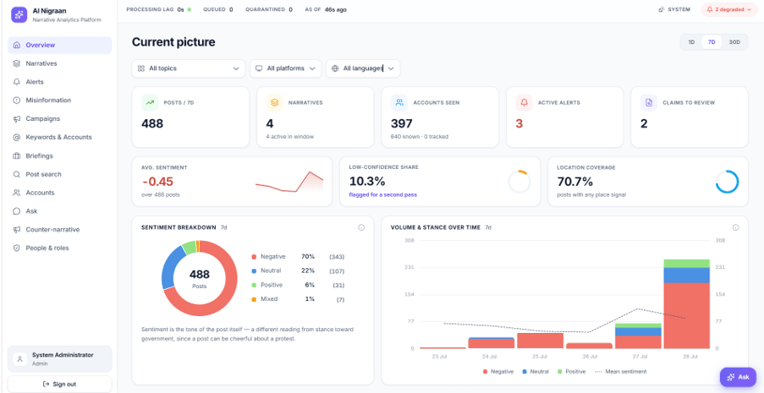Open the All languages dropdown
This screenshot has height=393, width=764.
pos(363,68)
